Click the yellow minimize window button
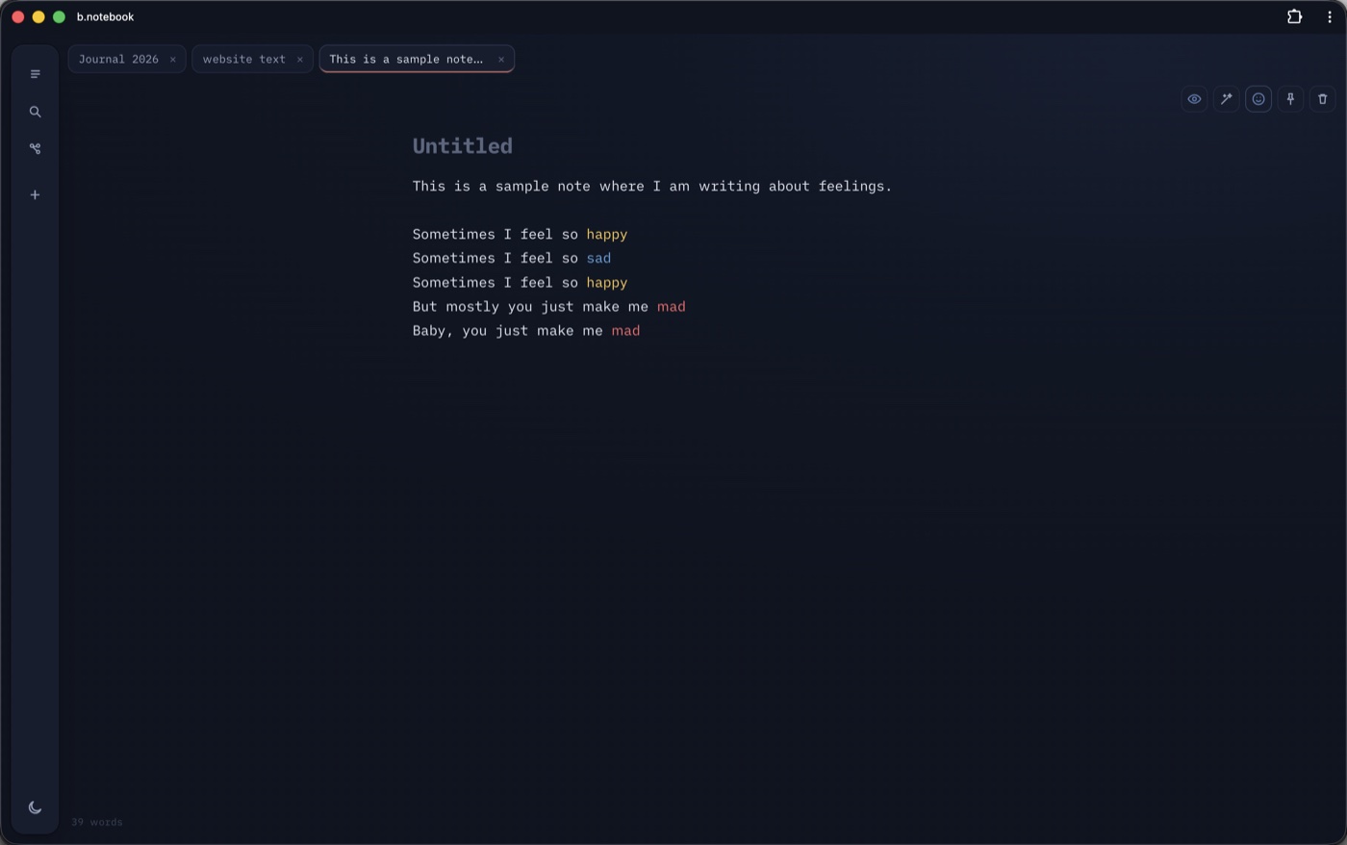Image resolution: width=1347 pixels, height=845 pixels. pos(38,16)
